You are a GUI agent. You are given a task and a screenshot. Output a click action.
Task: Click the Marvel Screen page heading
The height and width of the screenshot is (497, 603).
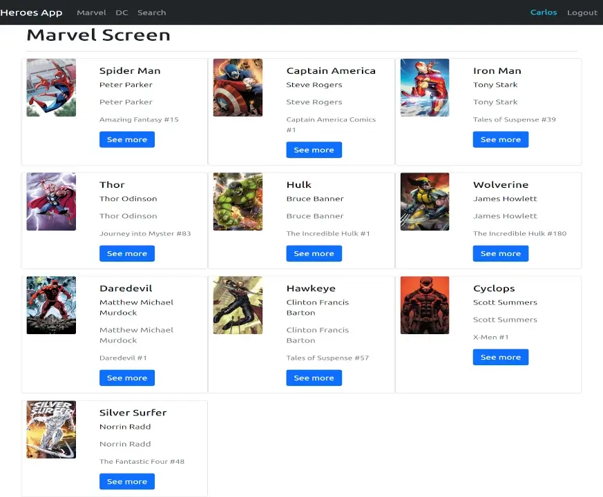[99, 35]
